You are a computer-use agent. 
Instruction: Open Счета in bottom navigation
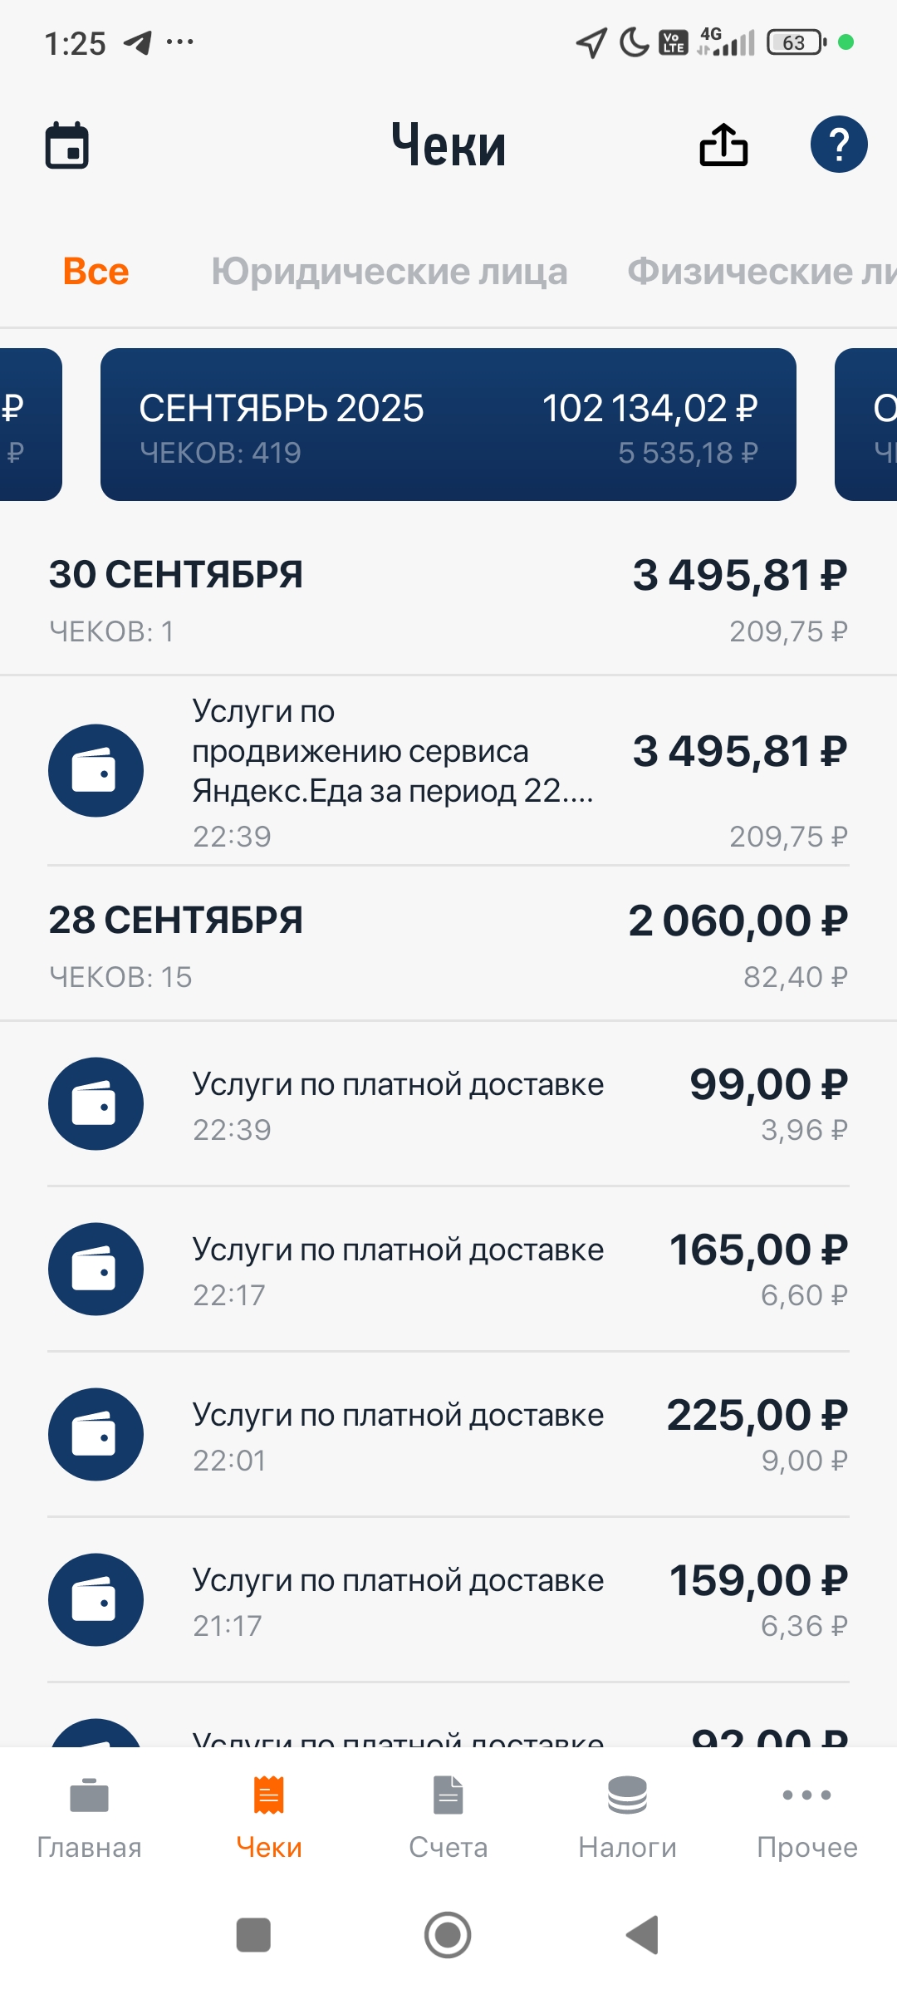448,1817
